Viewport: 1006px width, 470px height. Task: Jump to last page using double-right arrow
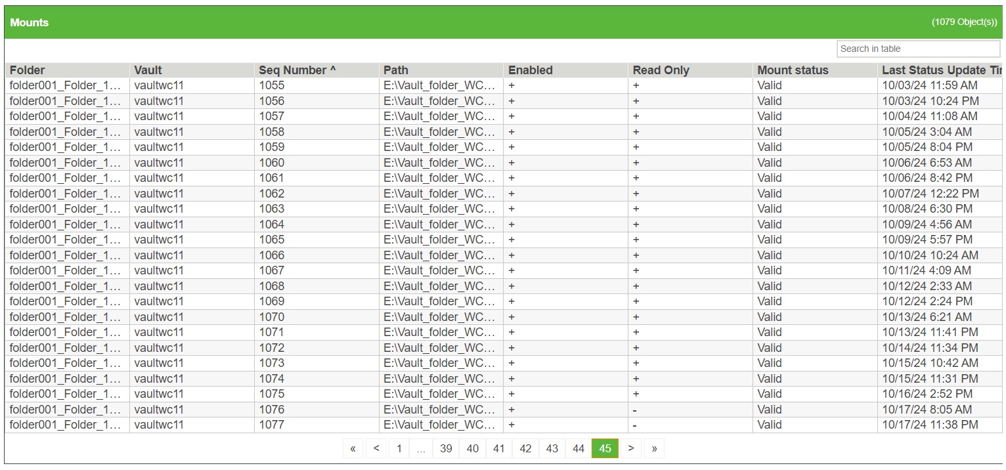coord(653,448)
